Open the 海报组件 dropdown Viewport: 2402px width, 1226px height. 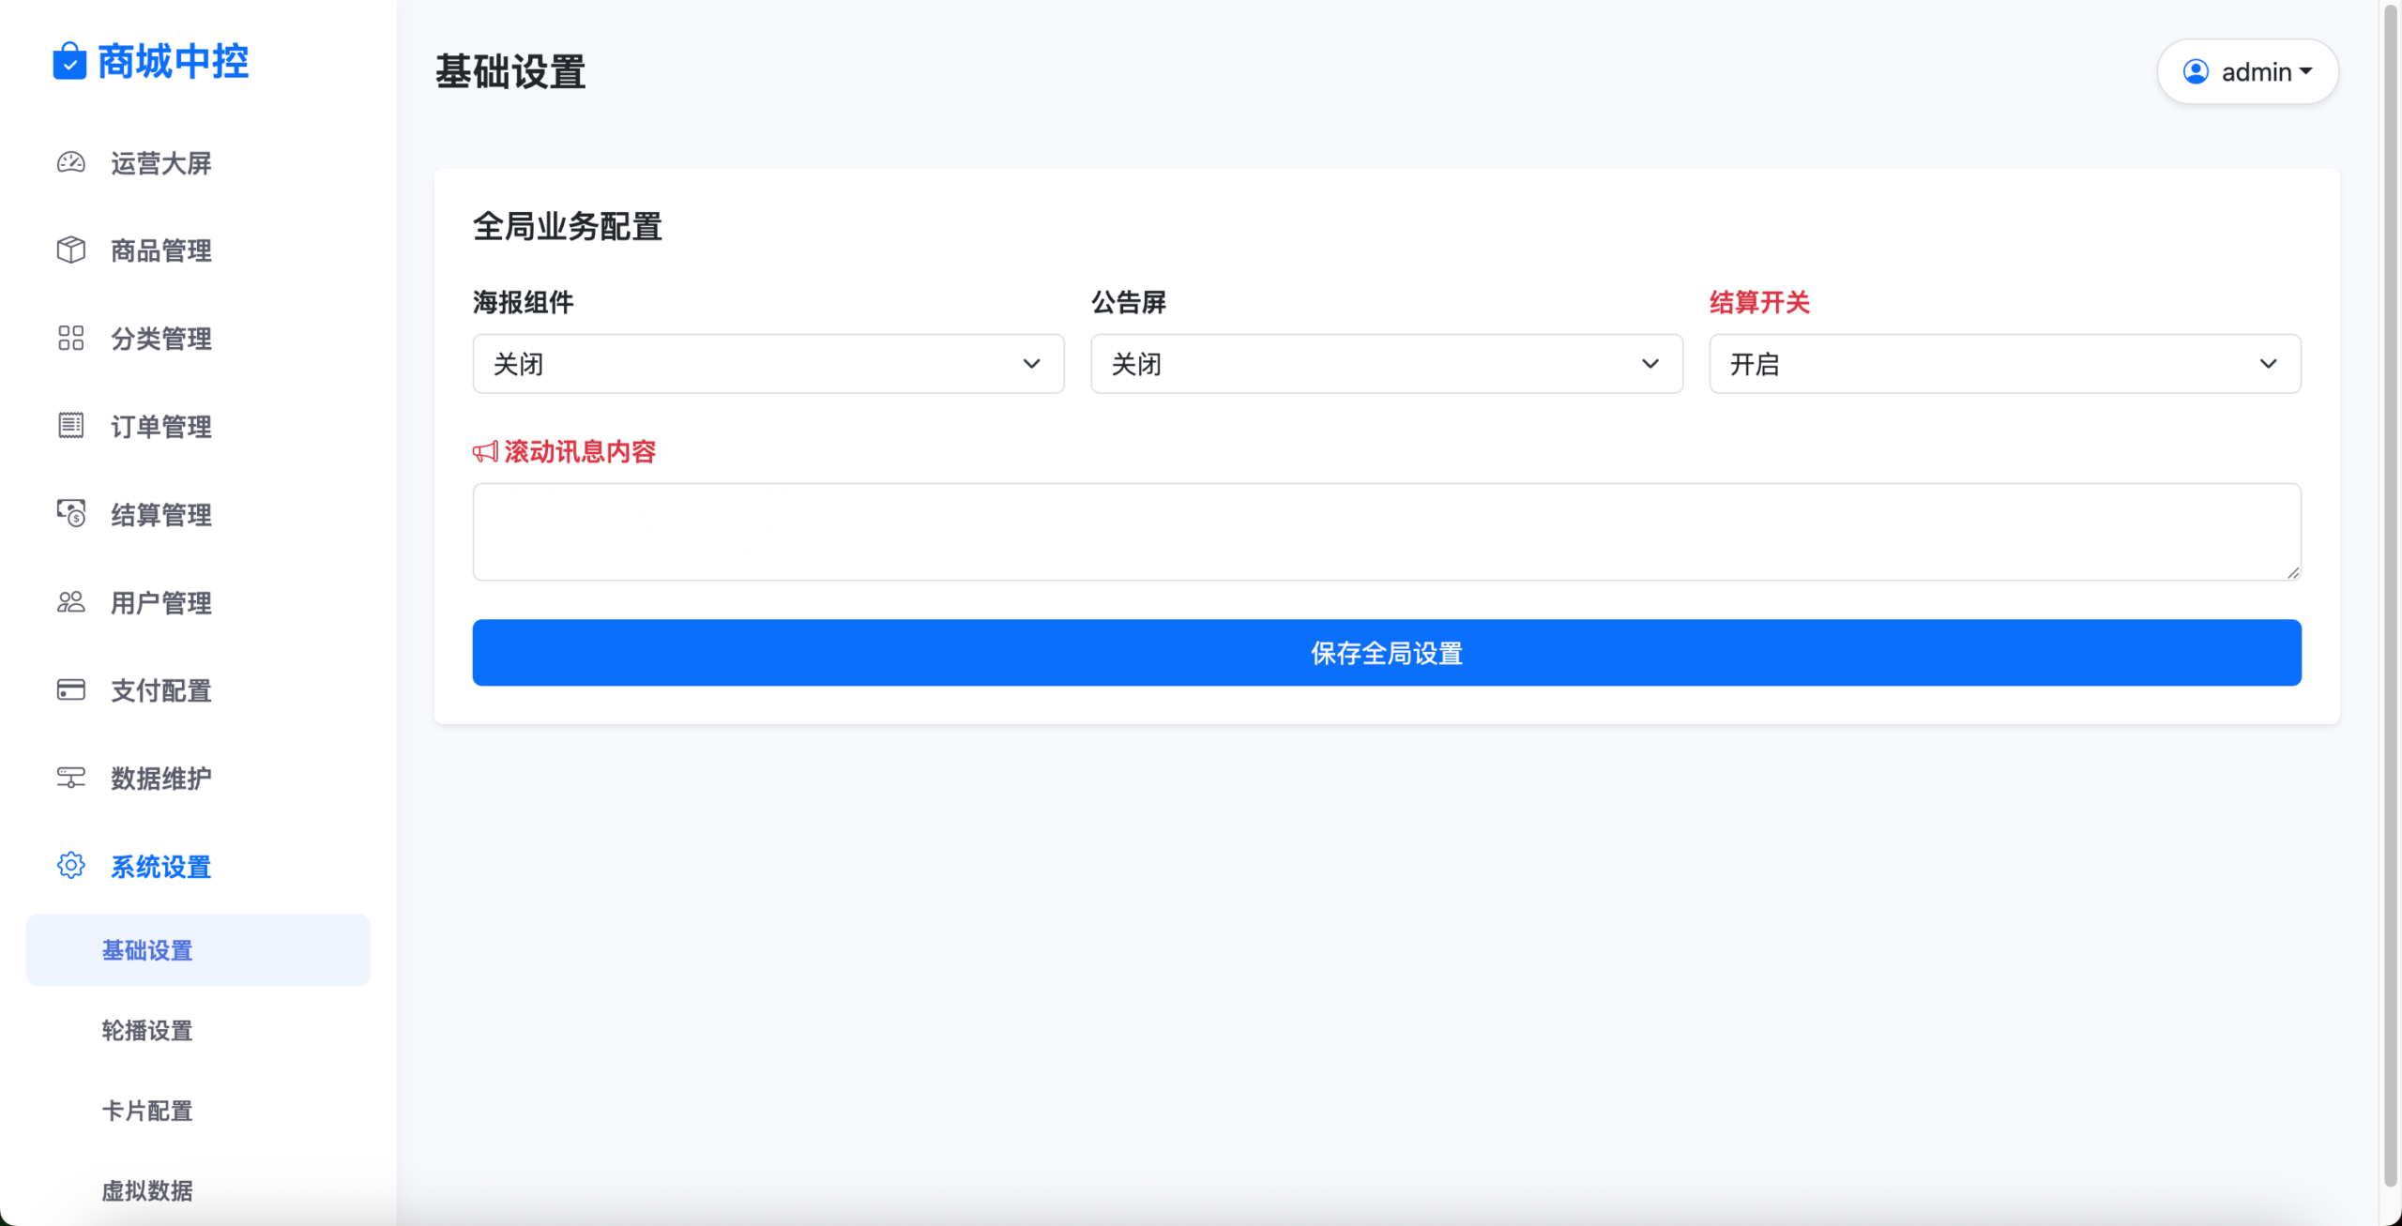[767, 363]
